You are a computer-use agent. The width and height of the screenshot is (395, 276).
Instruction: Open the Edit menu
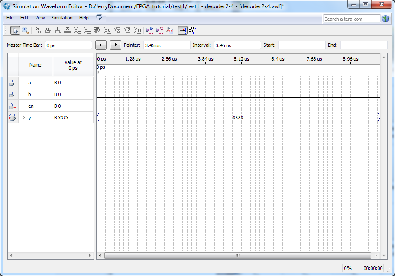click(x=24, y=18)
